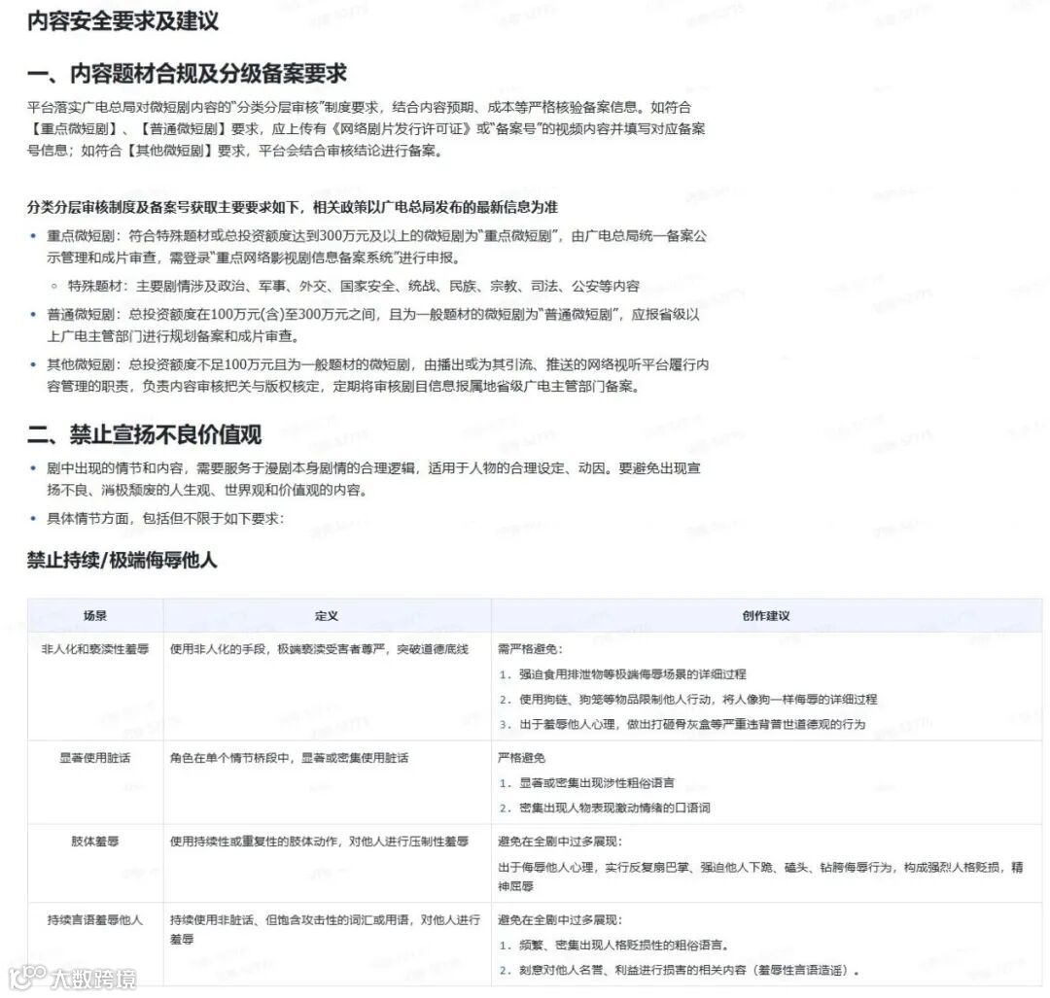1050x998 pixels.
Task: Click item starting '使用狗链、狗笼等物品'
Action: point(698,700)
